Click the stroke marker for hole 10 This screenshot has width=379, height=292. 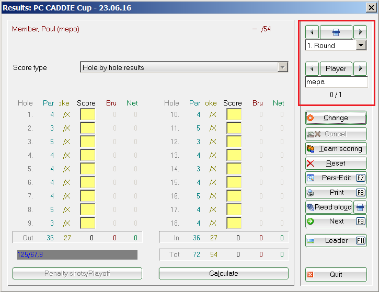click(x=213, y=114)
